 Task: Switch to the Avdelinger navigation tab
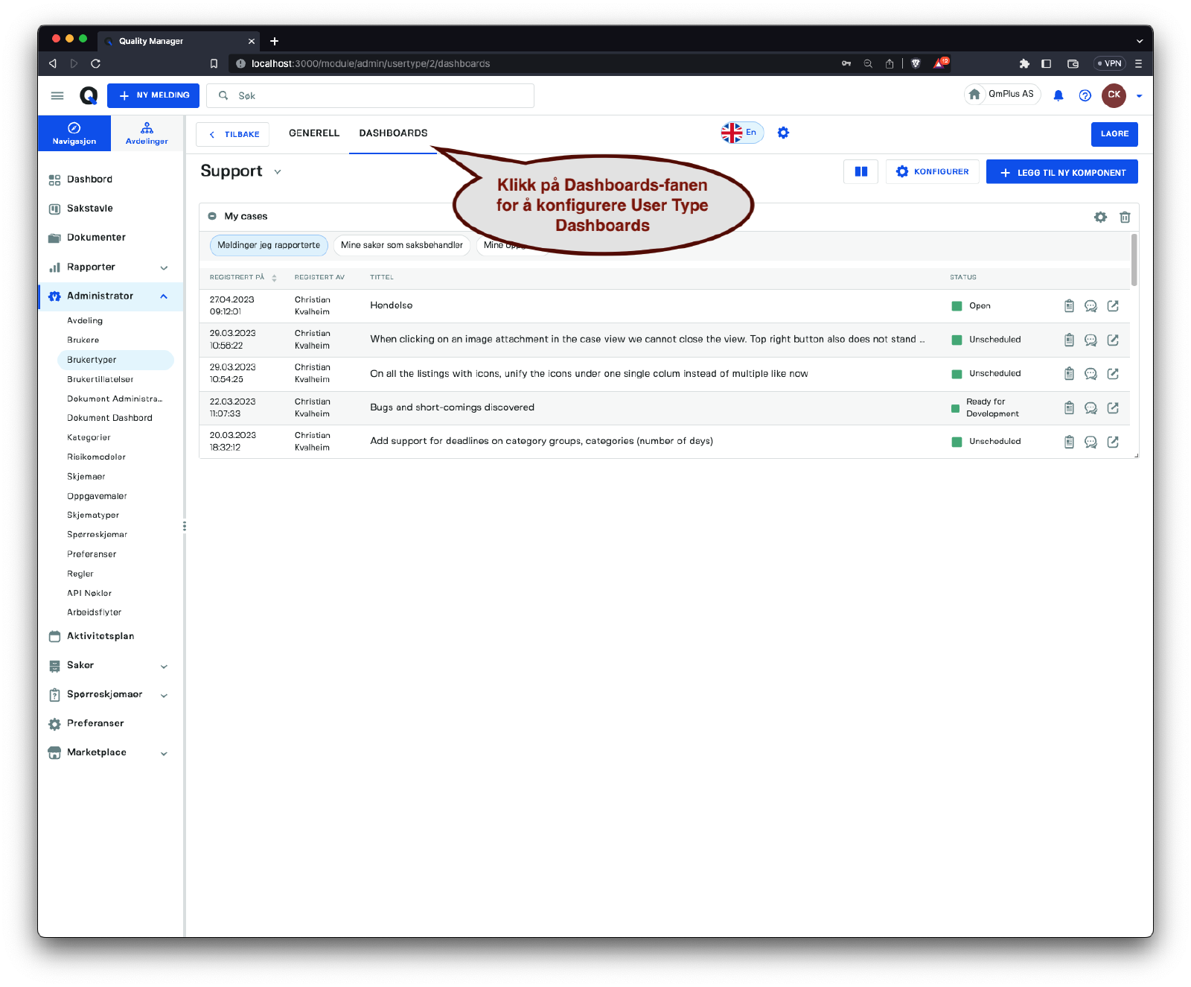tap(147, 133)
